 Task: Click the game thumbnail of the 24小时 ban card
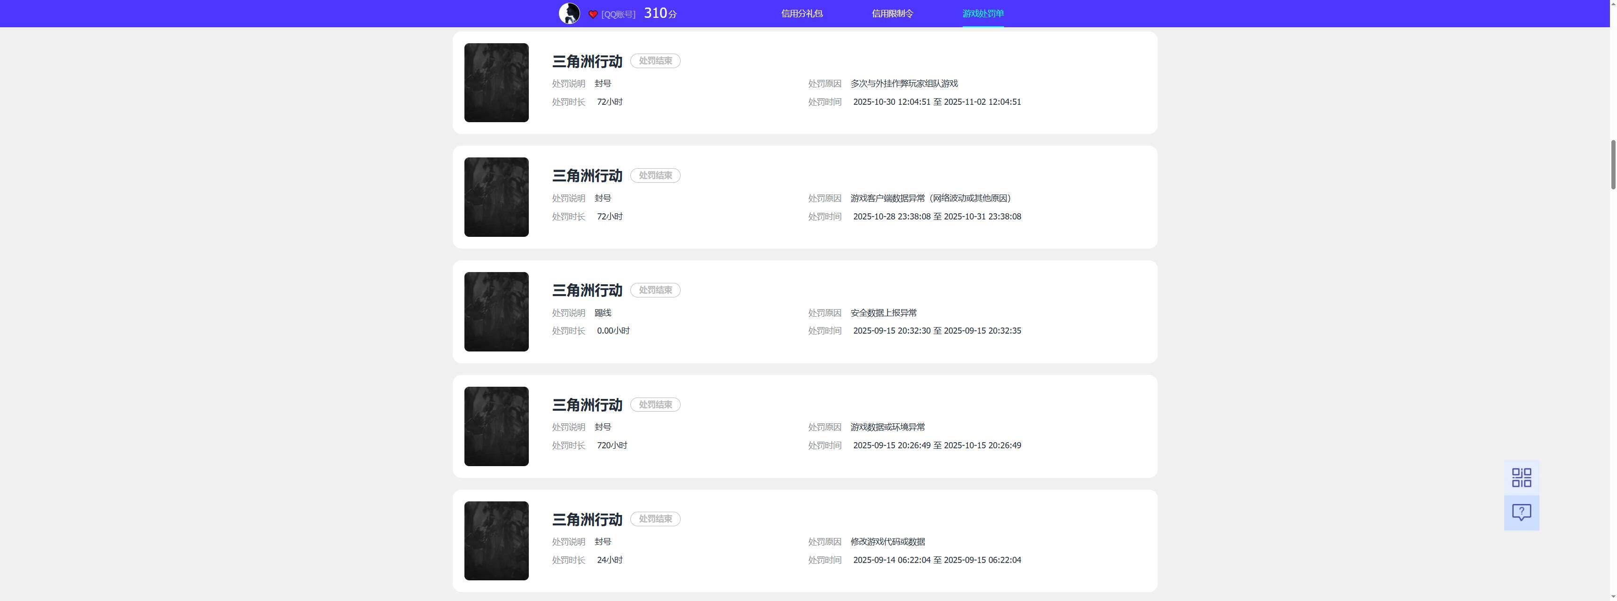[496, 541]
